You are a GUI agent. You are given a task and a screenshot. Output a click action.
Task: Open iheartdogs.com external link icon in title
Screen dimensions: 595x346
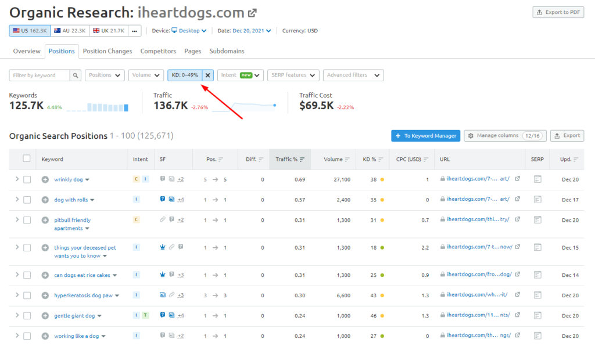[x=252, y=13]
